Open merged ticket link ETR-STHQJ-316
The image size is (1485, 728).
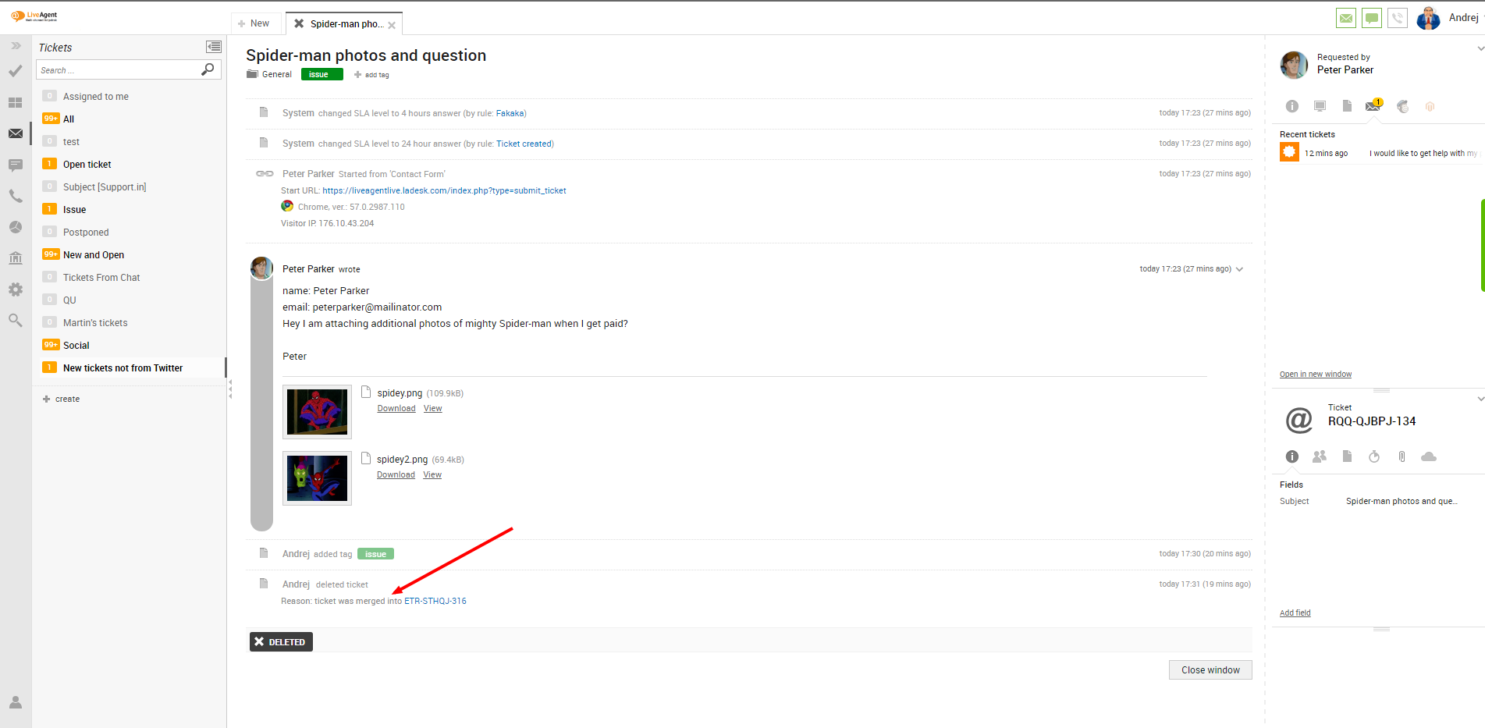(x=435, y=601)
